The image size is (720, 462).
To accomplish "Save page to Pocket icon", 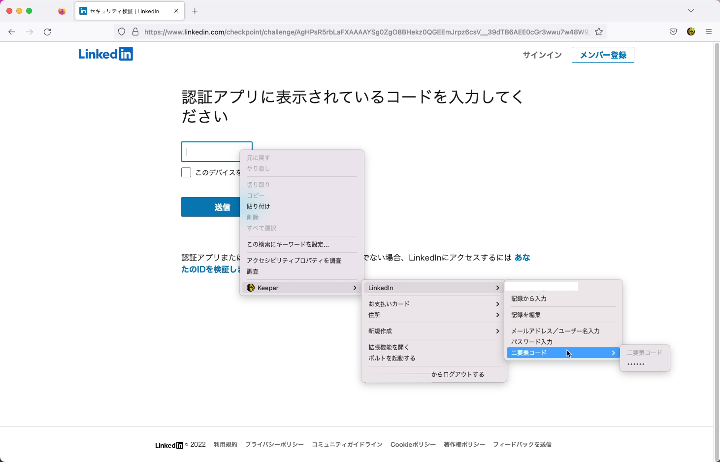I will pos(673,32).
